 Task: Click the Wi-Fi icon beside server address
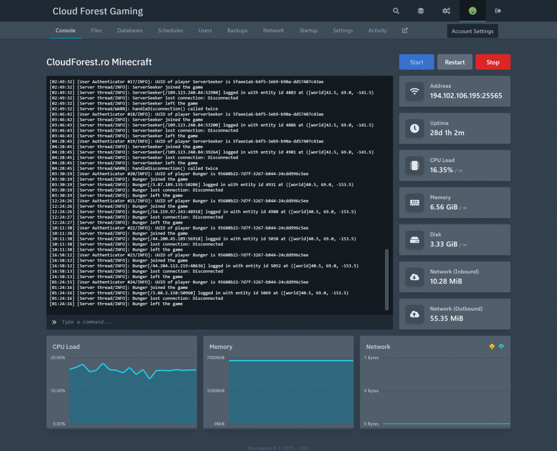click(414, 91)
